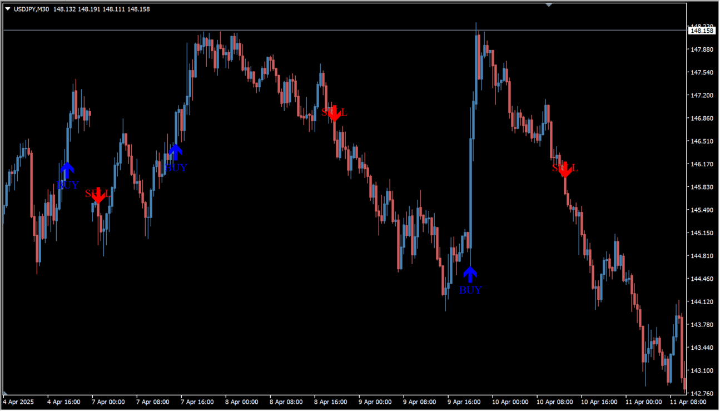Click the chart shift triangle on top edge
The width and height of the screenshot is (720, 411).
pos(549,5)
